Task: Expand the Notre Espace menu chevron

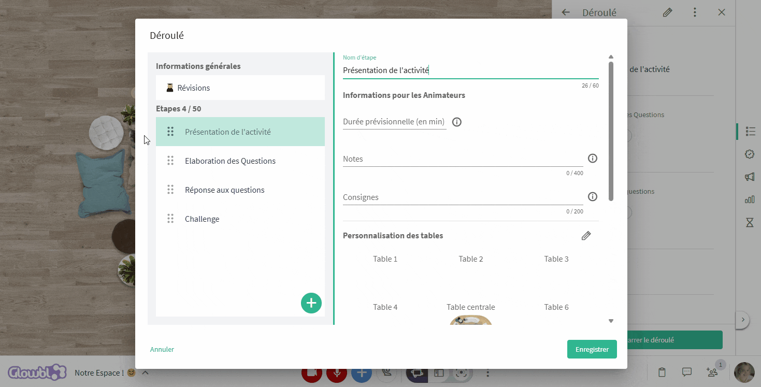Action: (146, 372)
